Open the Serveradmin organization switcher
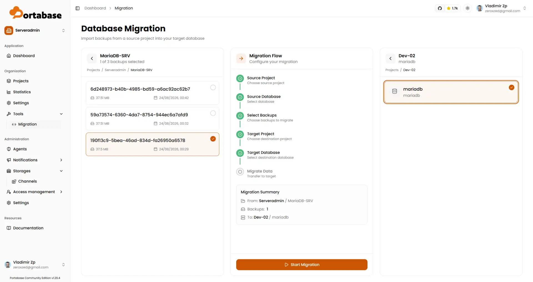Image resolution: width=533 pixels, height=282 pixels. point(35,31)
